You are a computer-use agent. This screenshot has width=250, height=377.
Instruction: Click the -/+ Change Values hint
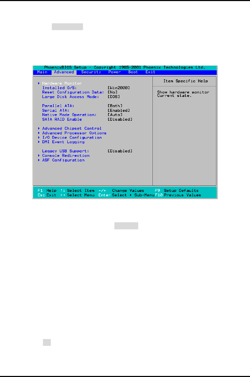point(121,191)
